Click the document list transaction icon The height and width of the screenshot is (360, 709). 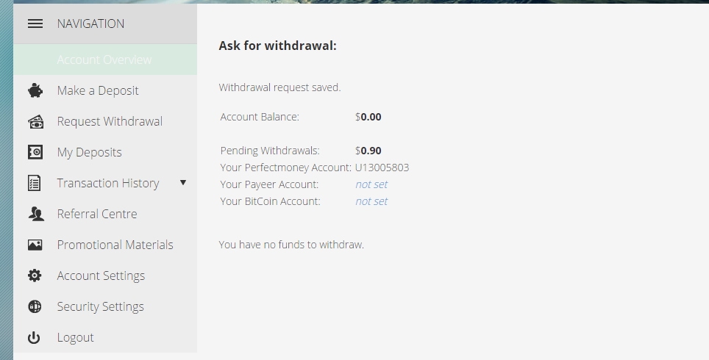[35, 183]
